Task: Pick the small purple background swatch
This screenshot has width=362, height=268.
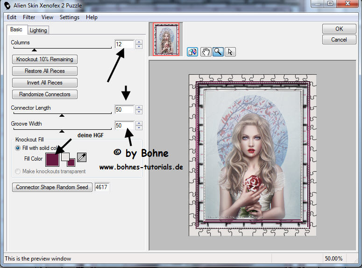Action: click(71, 163)
